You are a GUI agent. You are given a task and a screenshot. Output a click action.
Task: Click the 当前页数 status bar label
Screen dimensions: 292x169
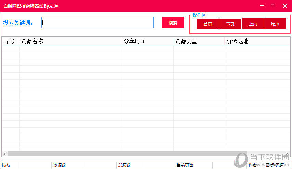[x=185, y=165]
